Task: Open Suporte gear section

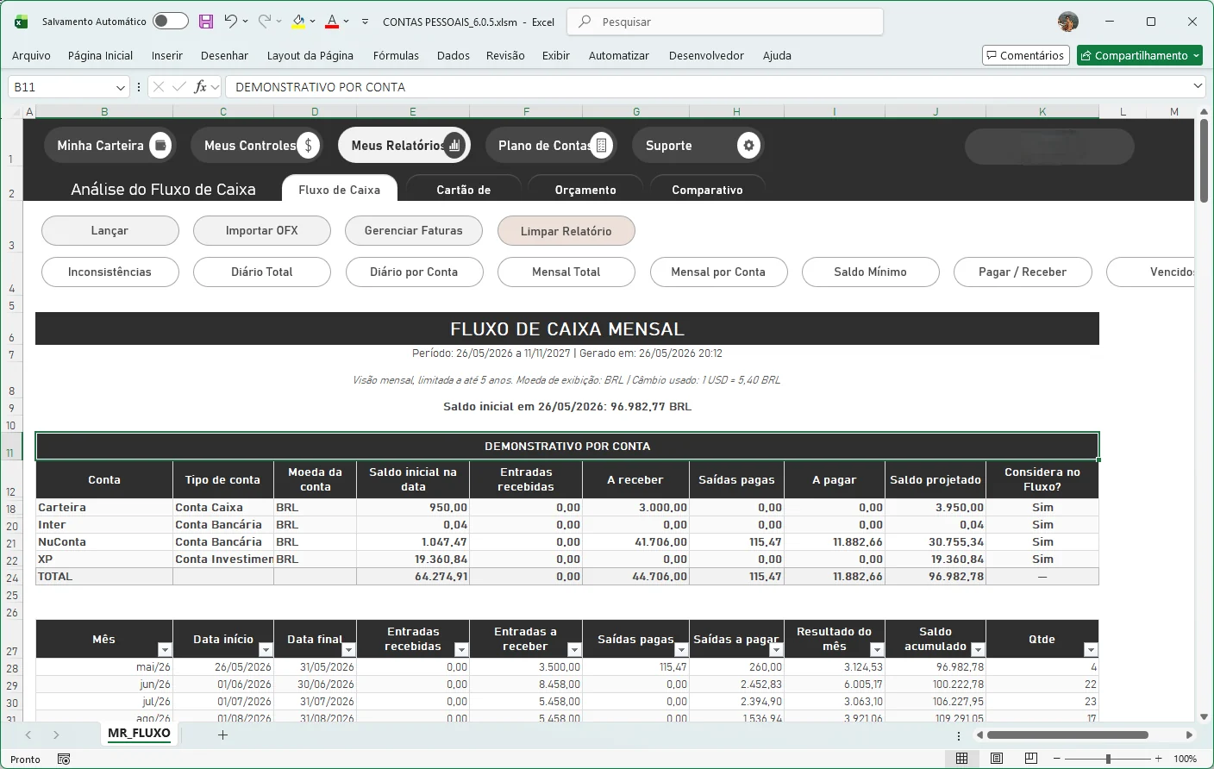Action: point(698,146)
